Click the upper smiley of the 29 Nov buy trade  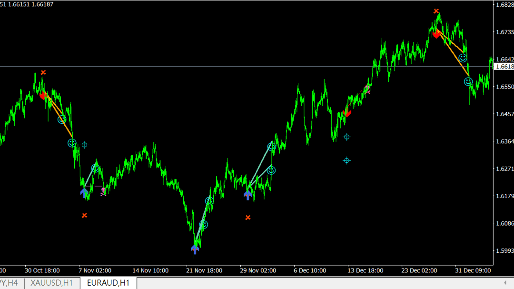tap(271, 147)
